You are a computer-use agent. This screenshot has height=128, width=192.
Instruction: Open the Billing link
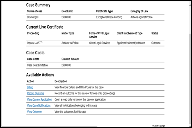point(30,87)
